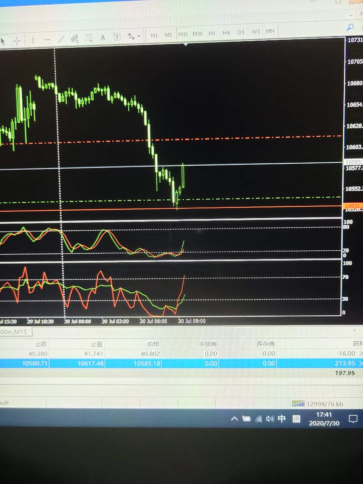Viewport: 363px width, 484px height.
Task: Select price cell 10585.18
Action: tap(147, 363)
